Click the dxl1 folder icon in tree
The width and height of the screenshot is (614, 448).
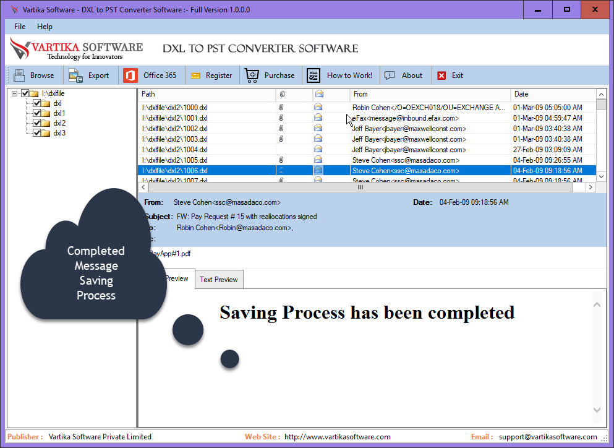click(46, 113)
